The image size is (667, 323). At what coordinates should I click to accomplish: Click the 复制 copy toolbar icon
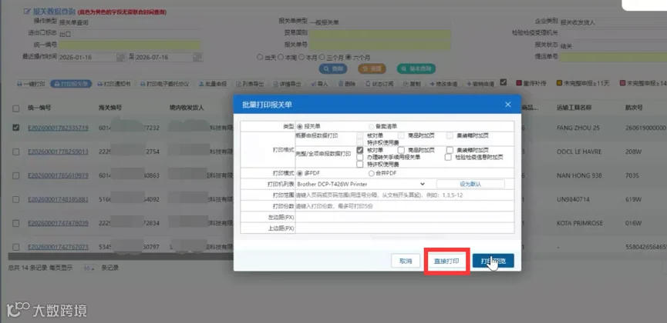[406, 84]
